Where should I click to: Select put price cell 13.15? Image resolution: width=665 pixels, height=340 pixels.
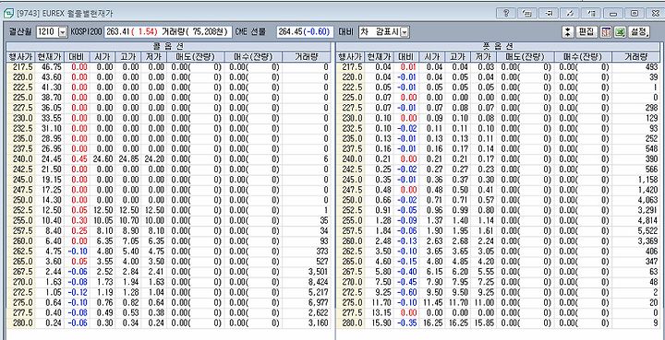381,312
